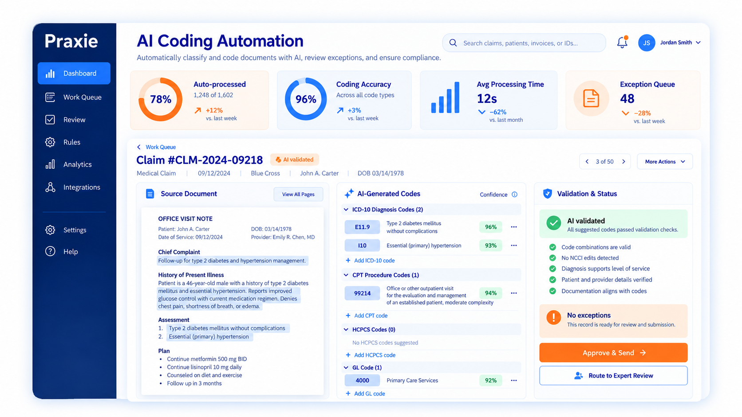Click Route to Expert Review button
Image resolution: width=742 pixels, height=417 pixels.
(613, 376)
